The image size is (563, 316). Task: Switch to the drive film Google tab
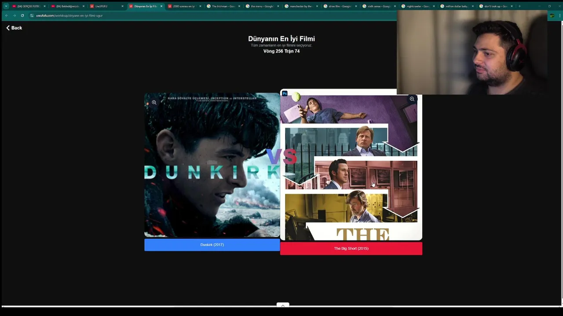pos(339,6)
